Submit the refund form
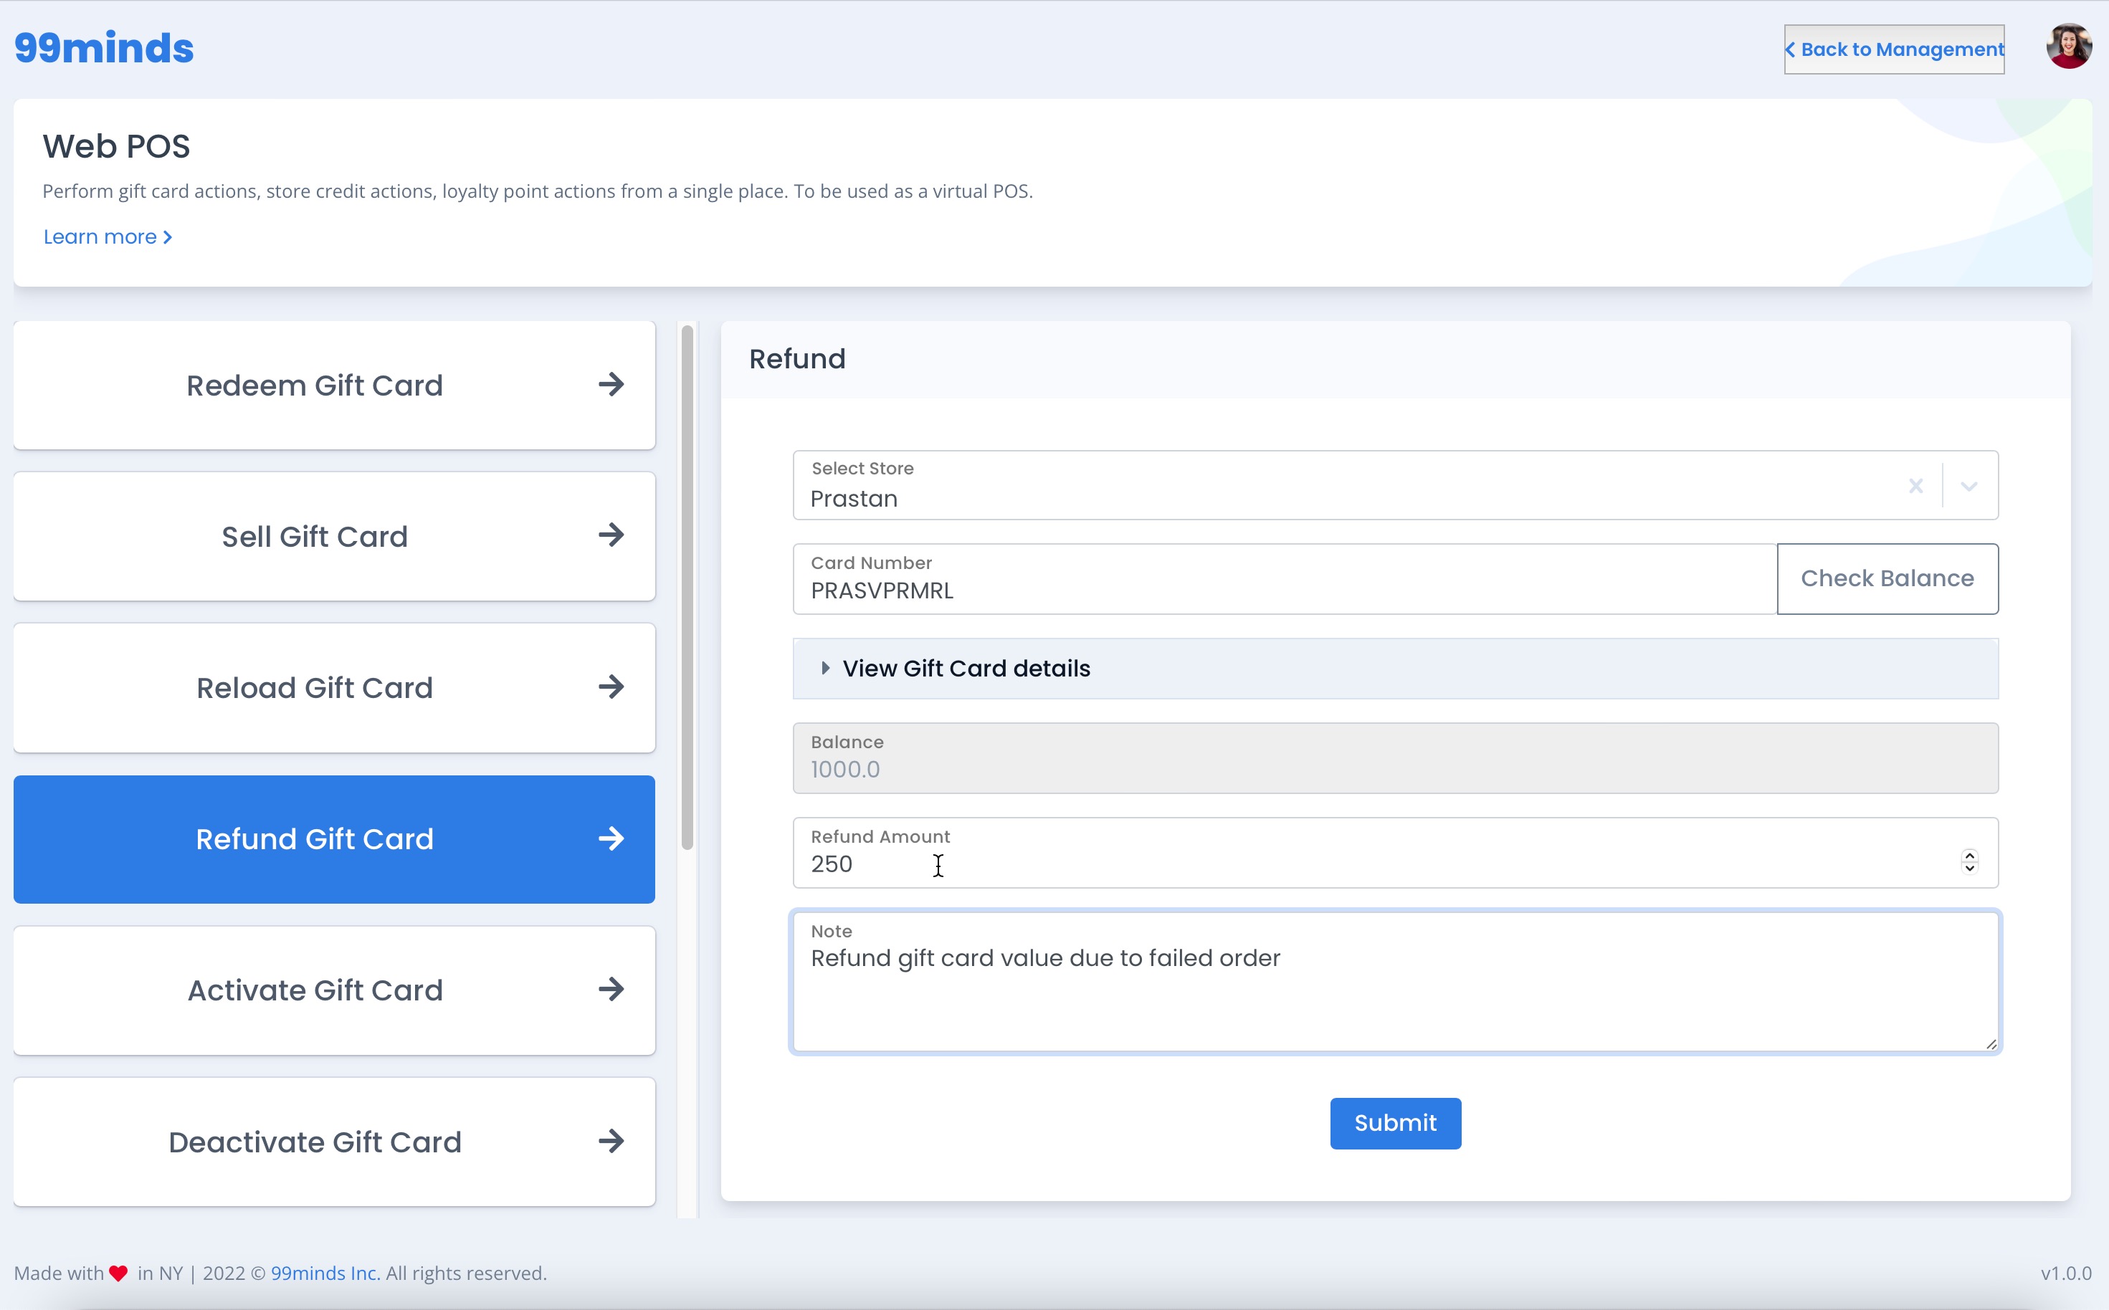This screenshot has height=1310, width=2109. click(x=1395, y=1123)
